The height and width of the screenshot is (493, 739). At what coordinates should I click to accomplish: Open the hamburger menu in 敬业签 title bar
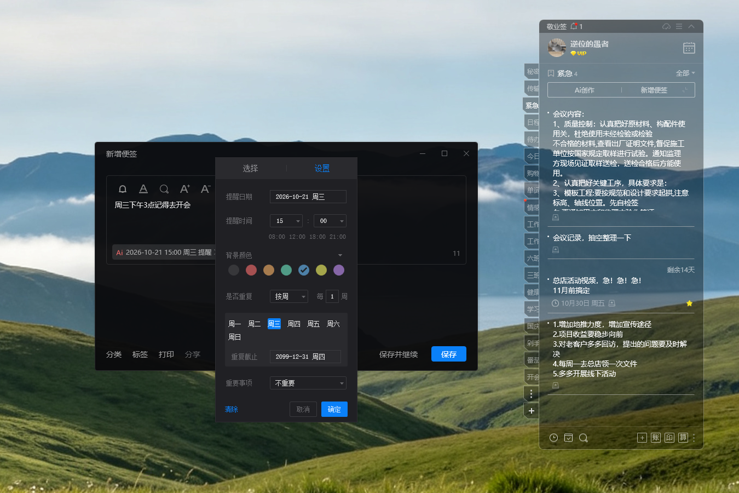pos(679,26)
